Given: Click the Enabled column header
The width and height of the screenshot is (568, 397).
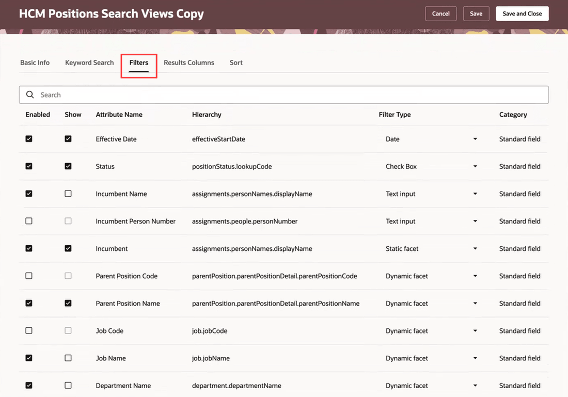Looking at the screenshot, I should (38, 115).
